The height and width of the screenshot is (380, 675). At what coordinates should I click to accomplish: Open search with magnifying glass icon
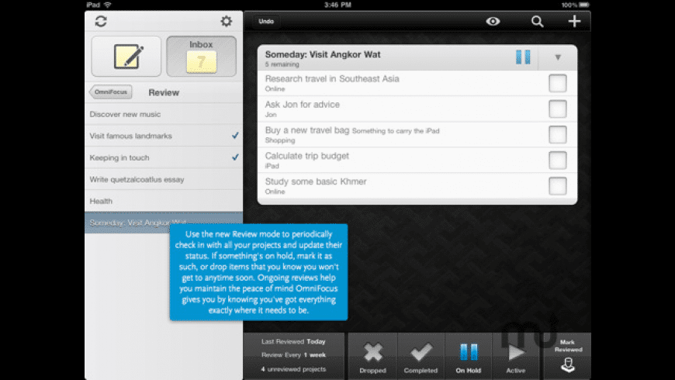537,21
